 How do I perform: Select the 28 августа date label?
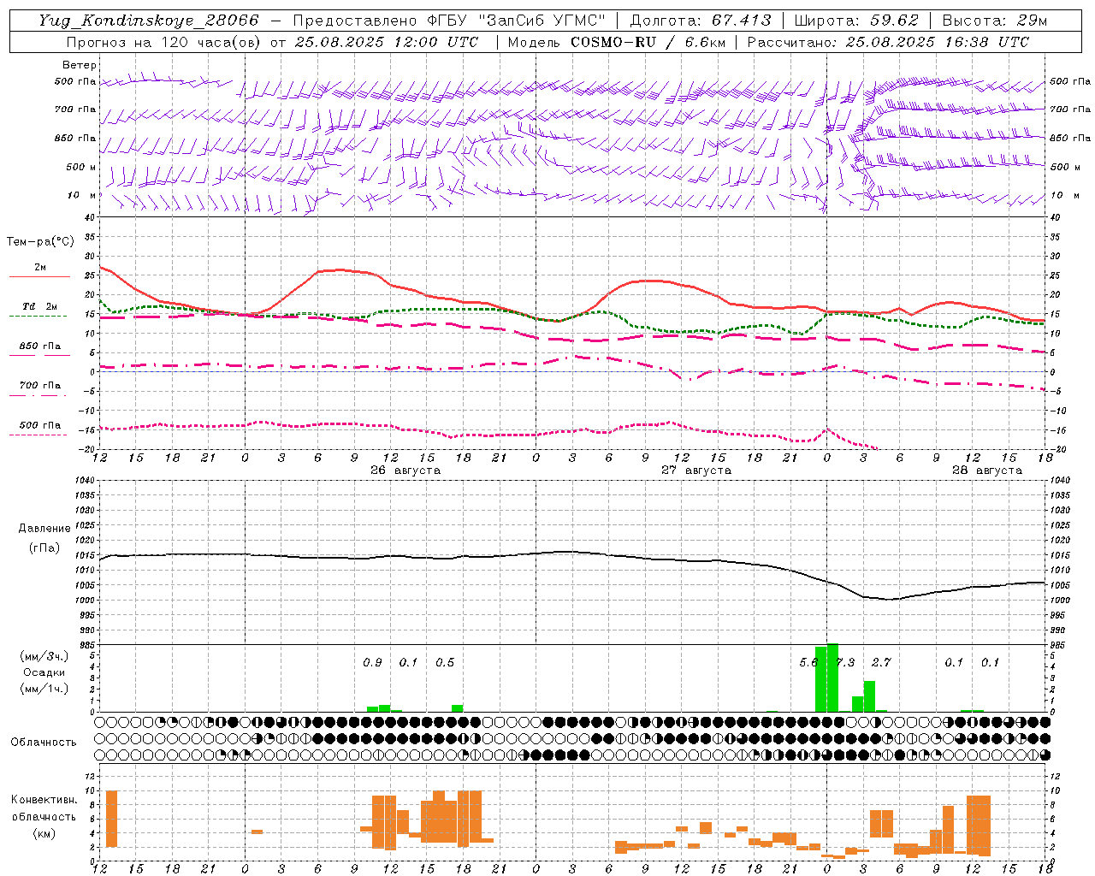[987, 471]
